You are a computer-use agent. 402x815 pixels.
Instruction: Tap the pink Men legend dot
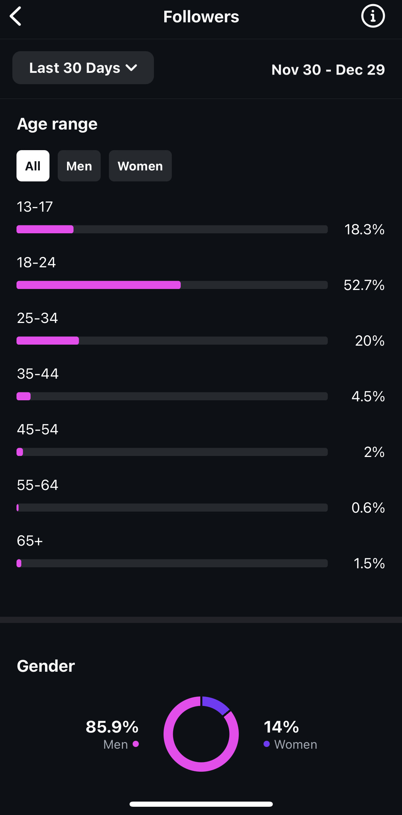click(x=136, y=744)
